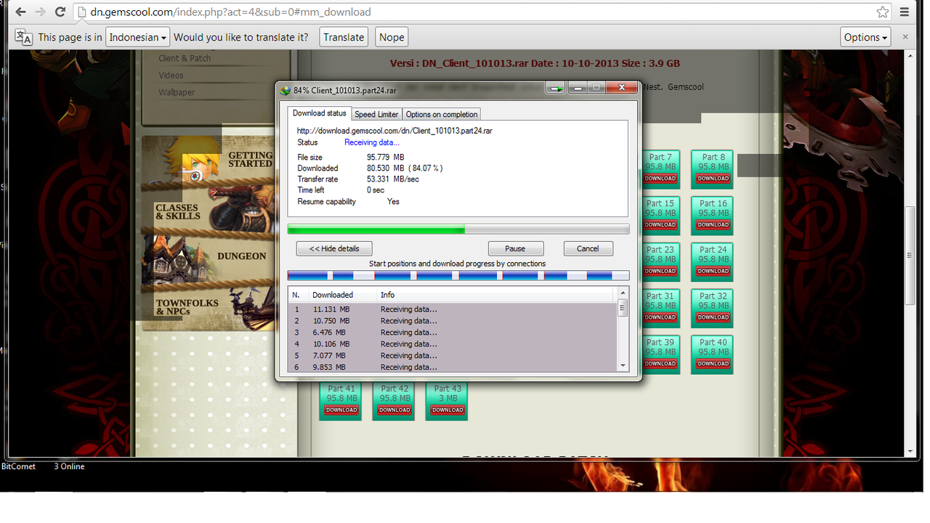Click BitComet label in status bar
The height and width of the screenshot is (523, 930).
point(18,466)
